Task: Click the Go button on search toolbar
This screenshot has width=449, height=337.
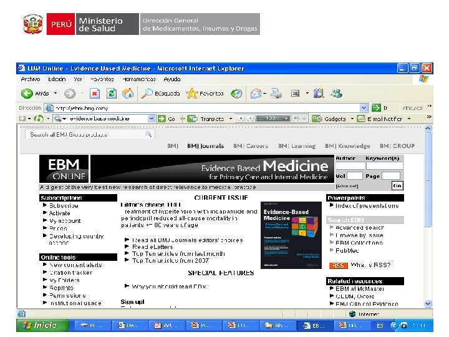Action: coord(167,119)
